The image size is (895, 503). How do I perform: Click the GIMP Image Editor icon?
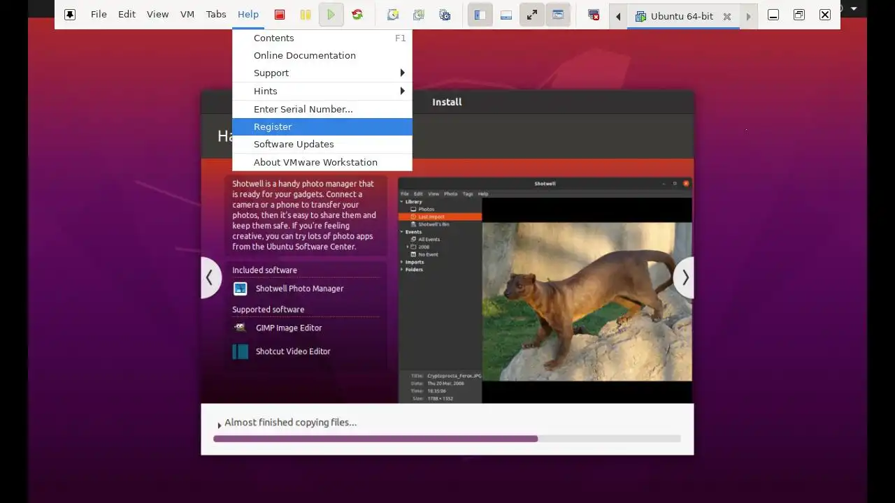(x=241, y=328)
